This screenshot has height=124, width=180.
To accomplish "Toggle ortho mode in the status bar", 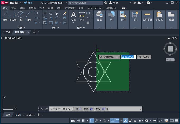I will point(92,121).
